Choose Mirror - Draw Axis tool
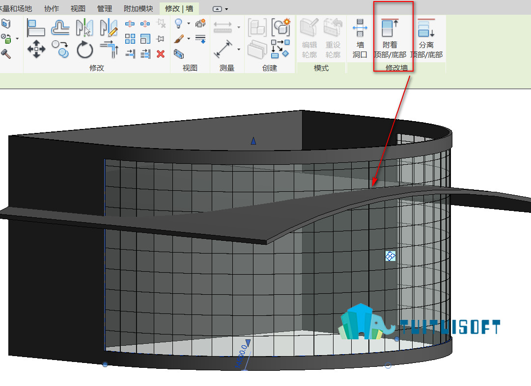This screenshot has height=386, width=531. 109,28
